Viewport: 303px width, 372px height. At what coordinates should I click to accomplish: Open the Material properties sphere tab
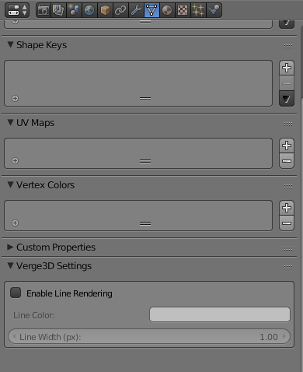[167, 10]
